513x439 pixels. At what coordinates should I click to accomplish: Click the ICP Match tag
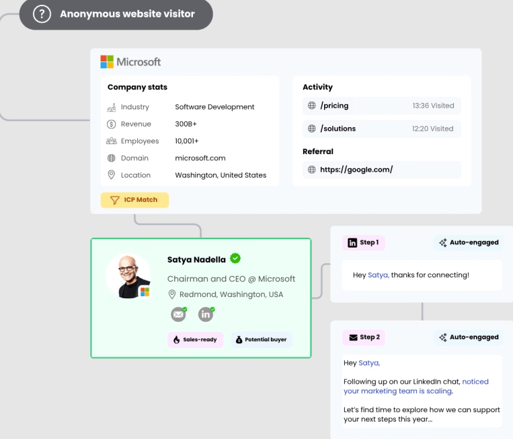pos(134,200)
